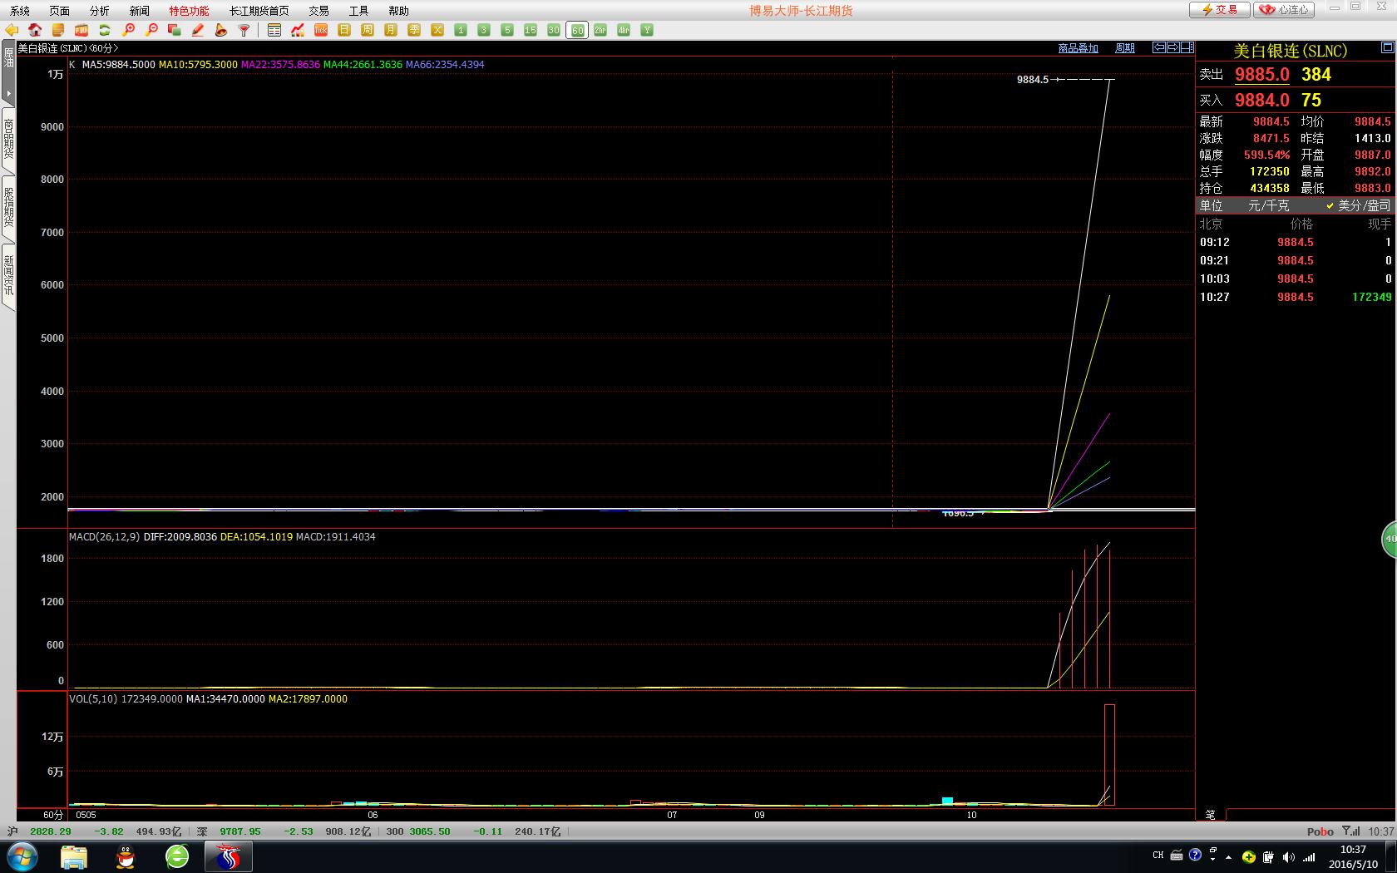This screenshot has height=873, width=1397.
Task: Expand the left sidebar arrow handle
Action: pyautogui.click(x=8, y=93)
